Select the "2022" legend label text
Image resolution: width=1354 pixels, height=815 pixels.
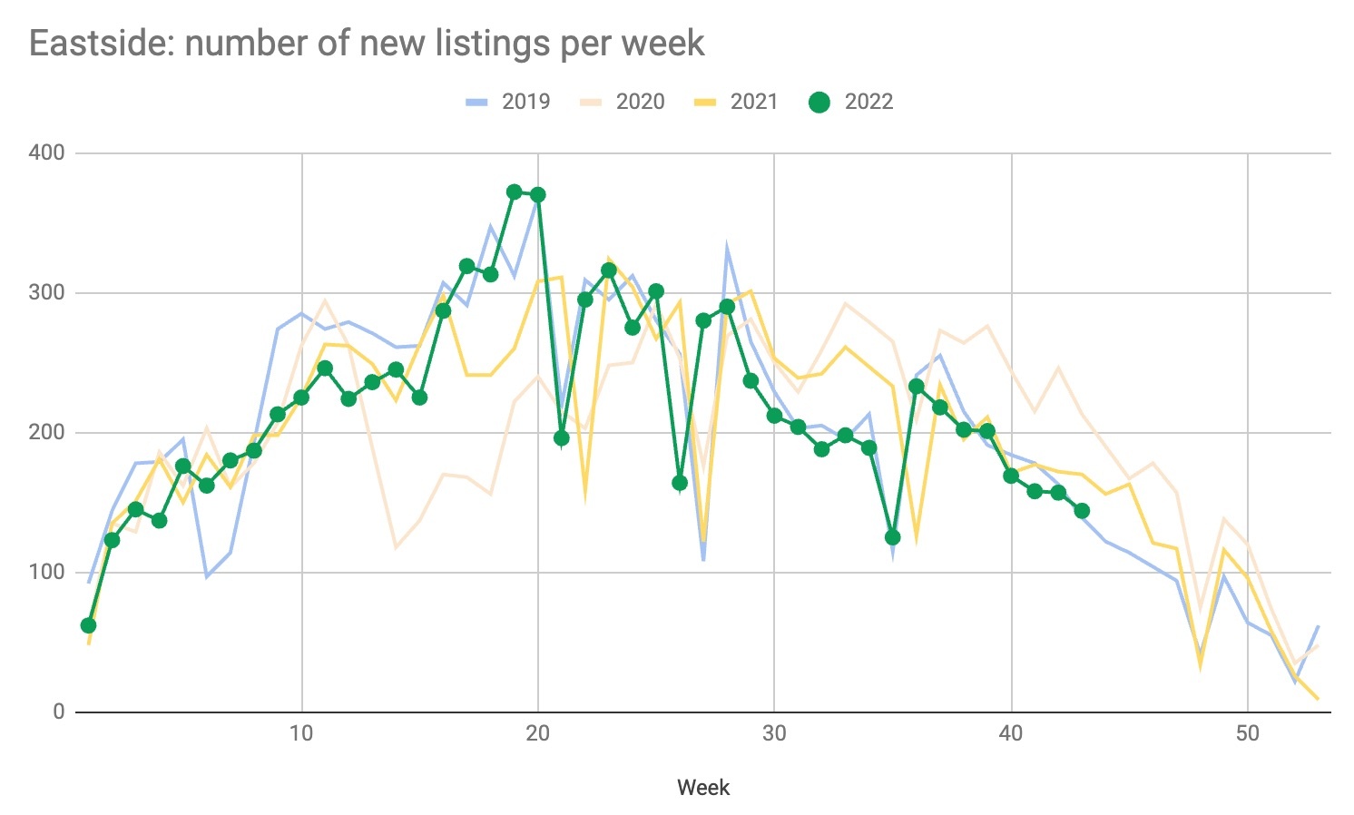click(868, 102)
